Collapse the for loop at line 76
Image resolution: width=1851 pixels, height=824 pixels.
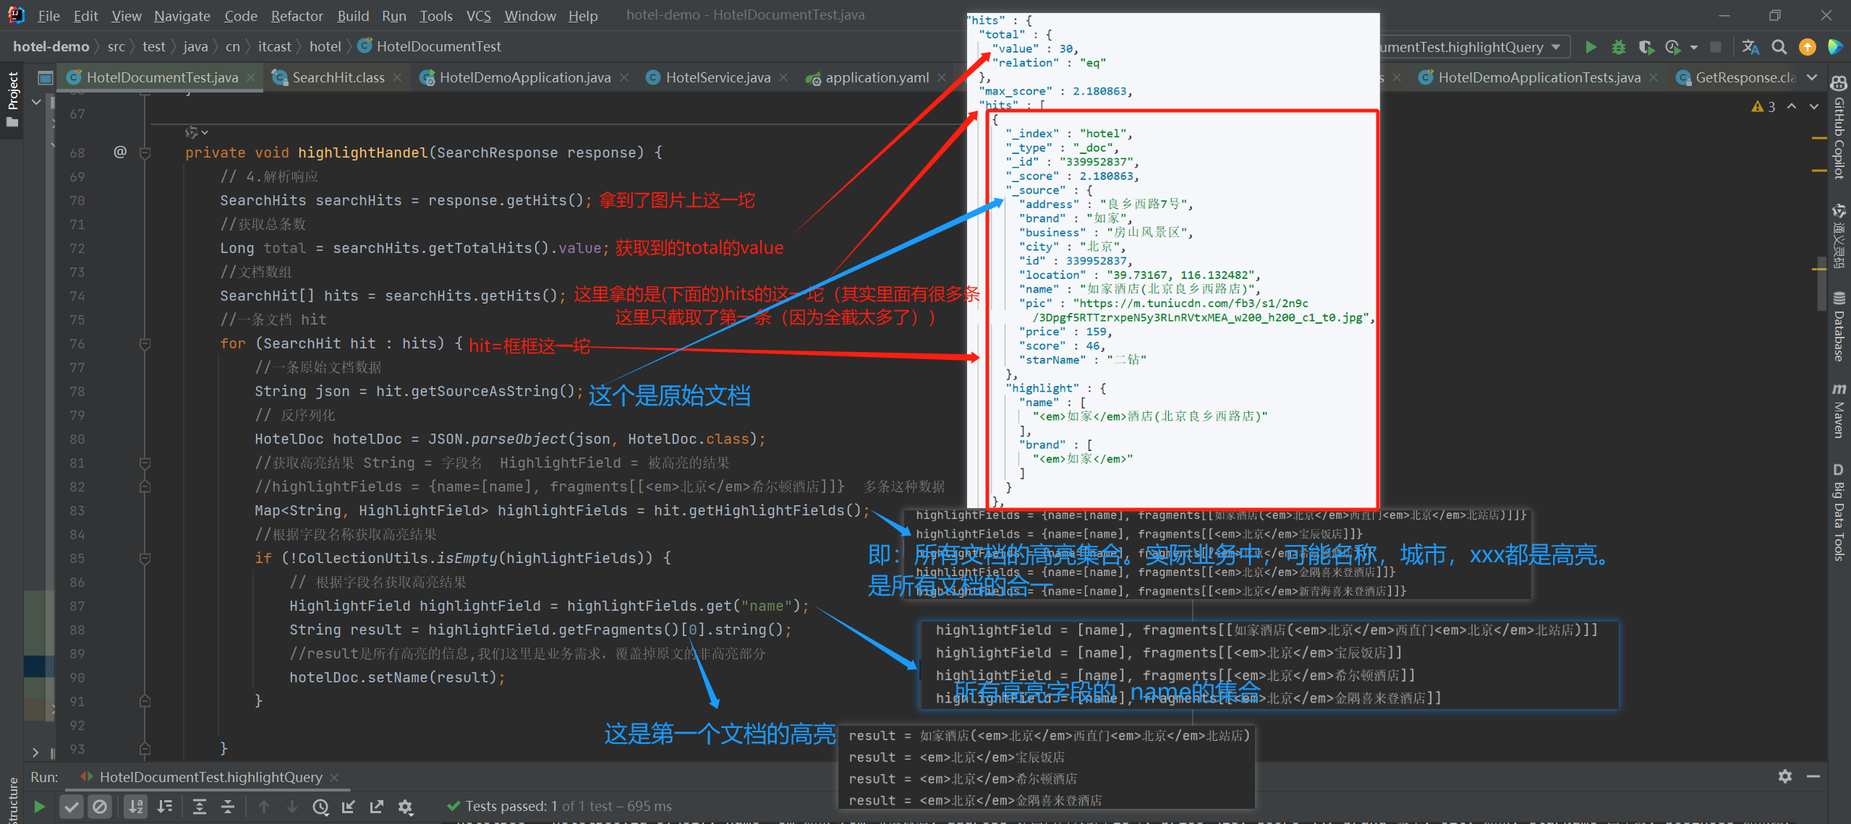coord(145,344)
